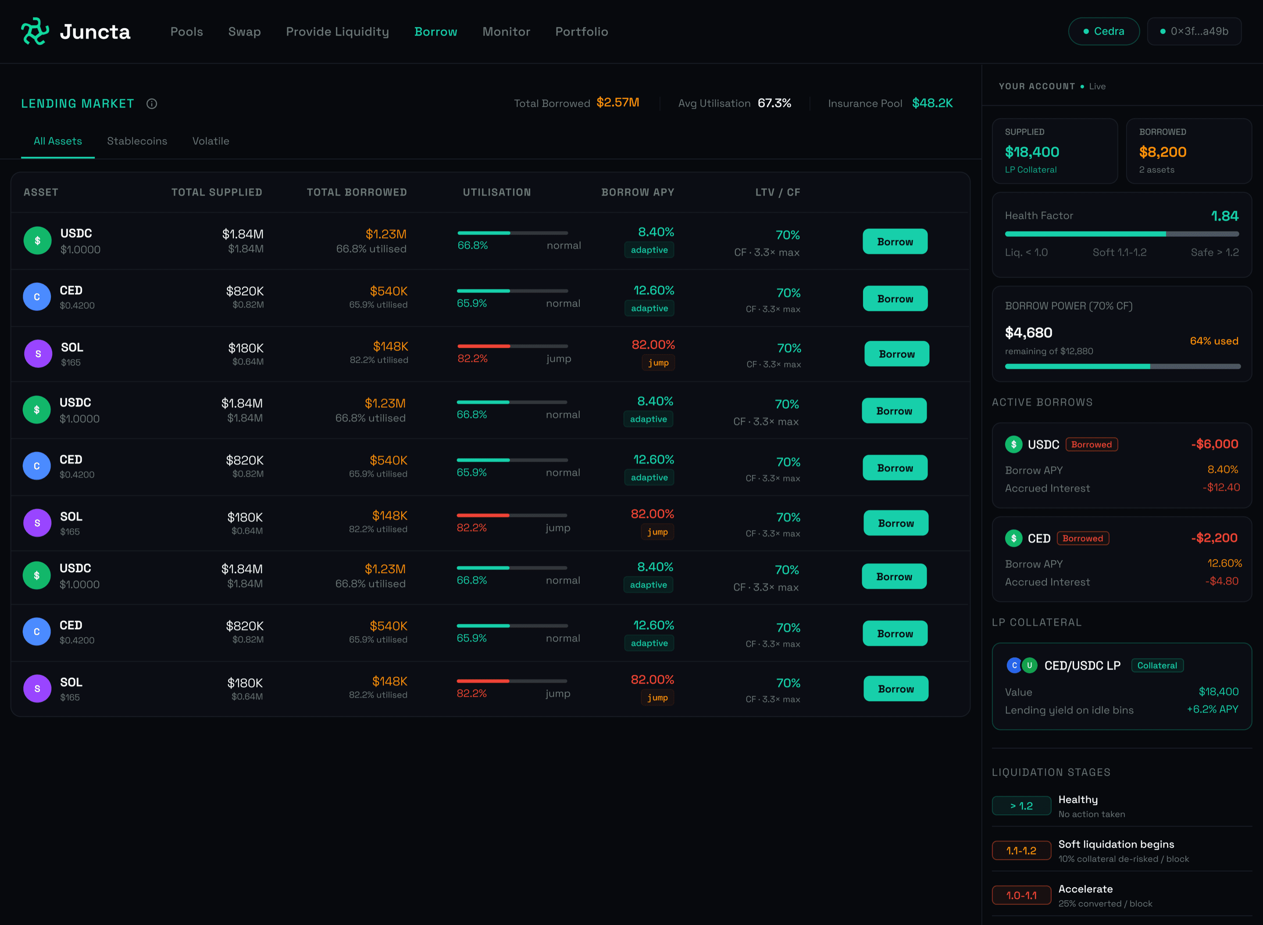Switch to the All Assets tab
The width and height of the screenshot is (1263, 925).
tap(57, 141)
